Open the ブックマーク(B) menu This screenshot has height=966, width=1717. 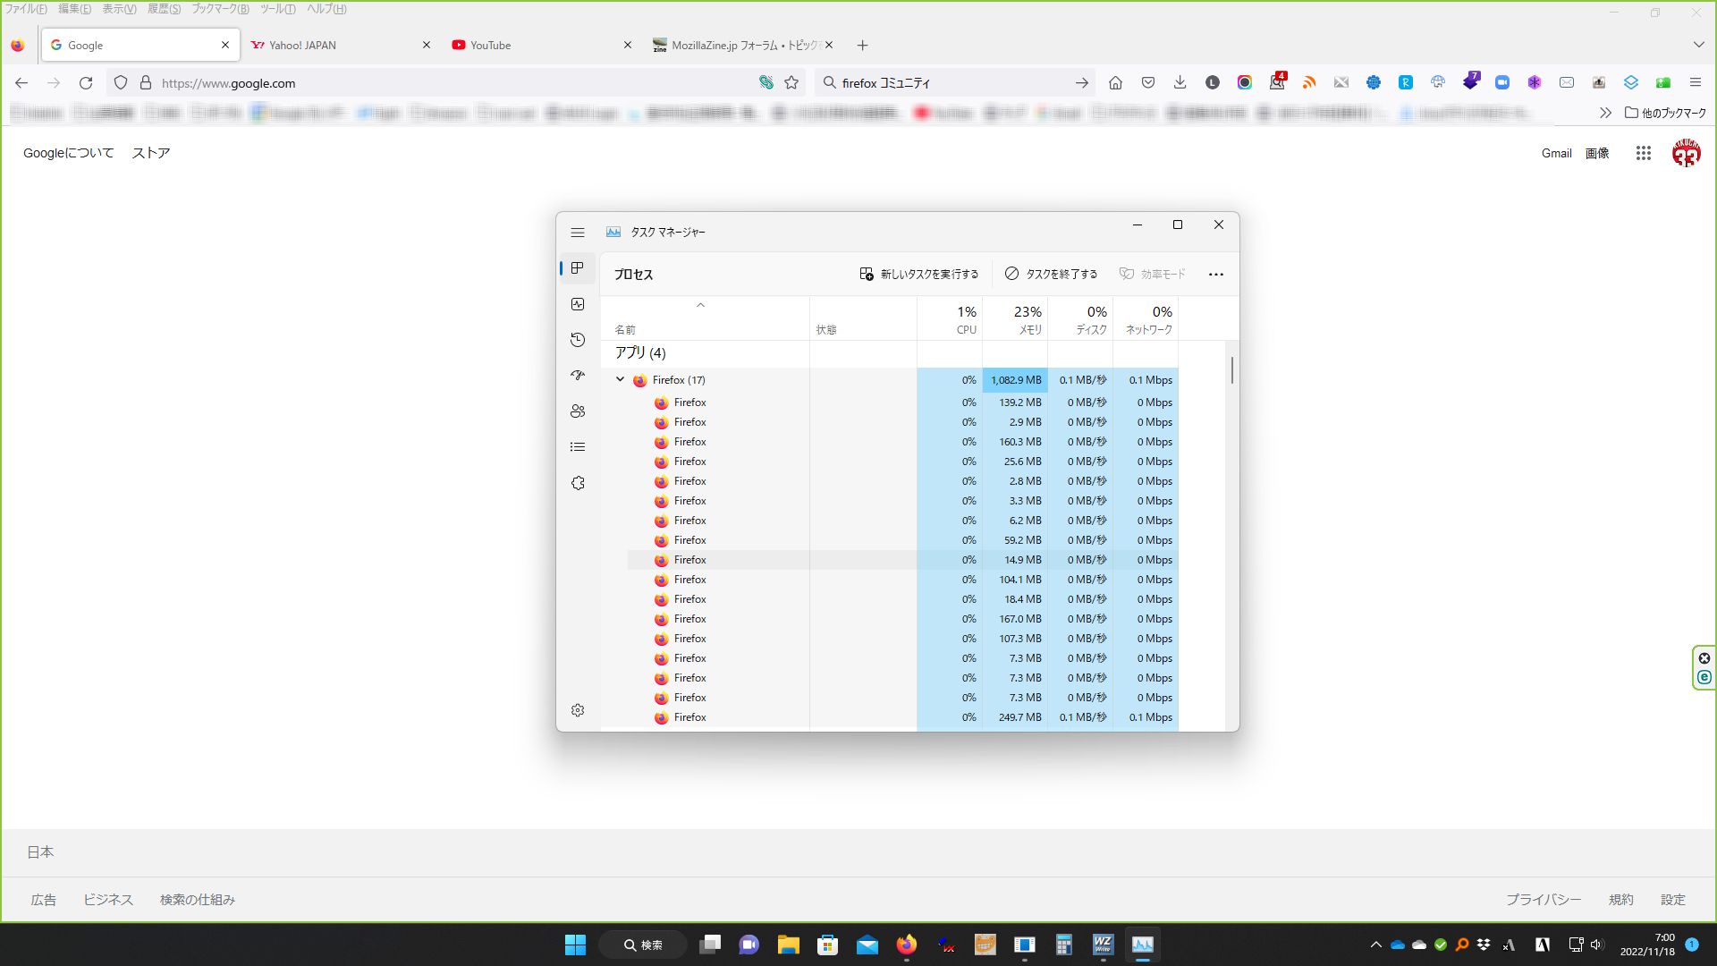pos(220,9)
